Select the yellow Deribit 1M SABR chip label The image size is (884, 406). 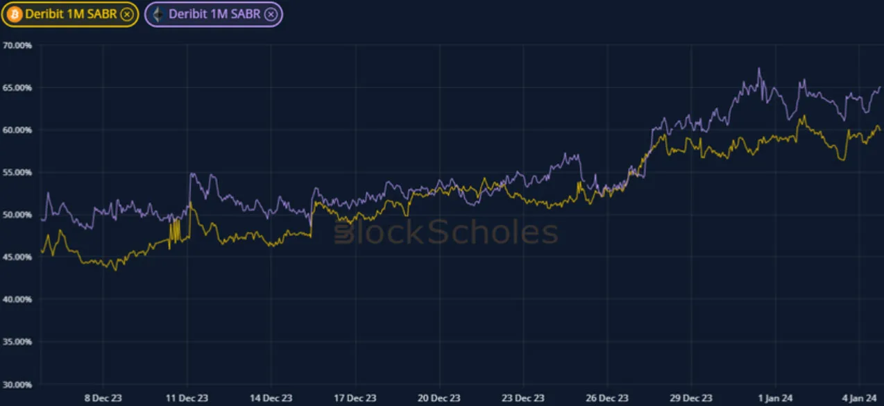[x=71, y=15]
